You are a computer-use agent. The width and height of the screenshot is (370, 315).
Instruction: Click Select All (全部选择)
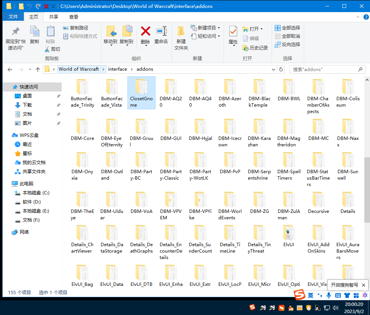pyautogui.click(x=287, y=28)
